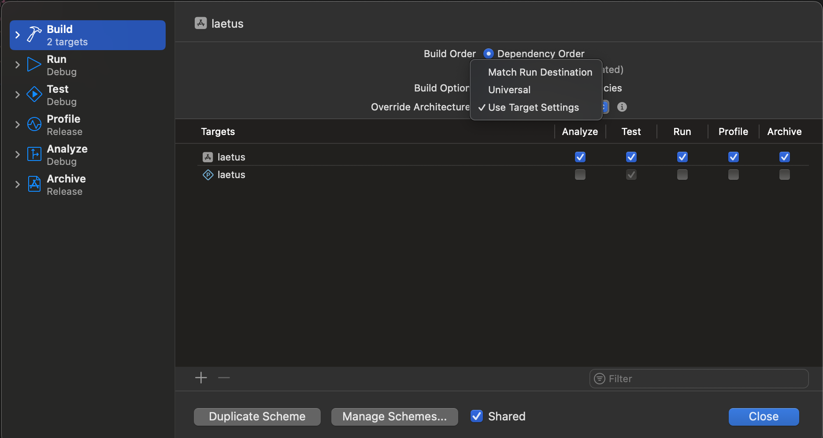Click the Test column header
Image resolution: width=823 pixels, height=438 pixels.
631,131
